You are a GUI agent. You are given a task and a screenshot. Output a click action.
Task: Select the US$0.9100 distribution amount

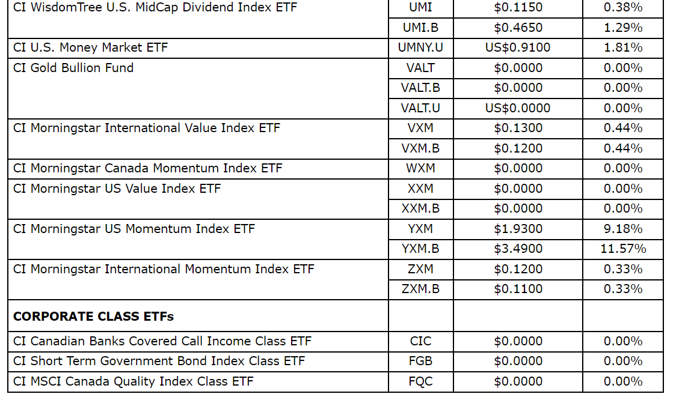518,47
